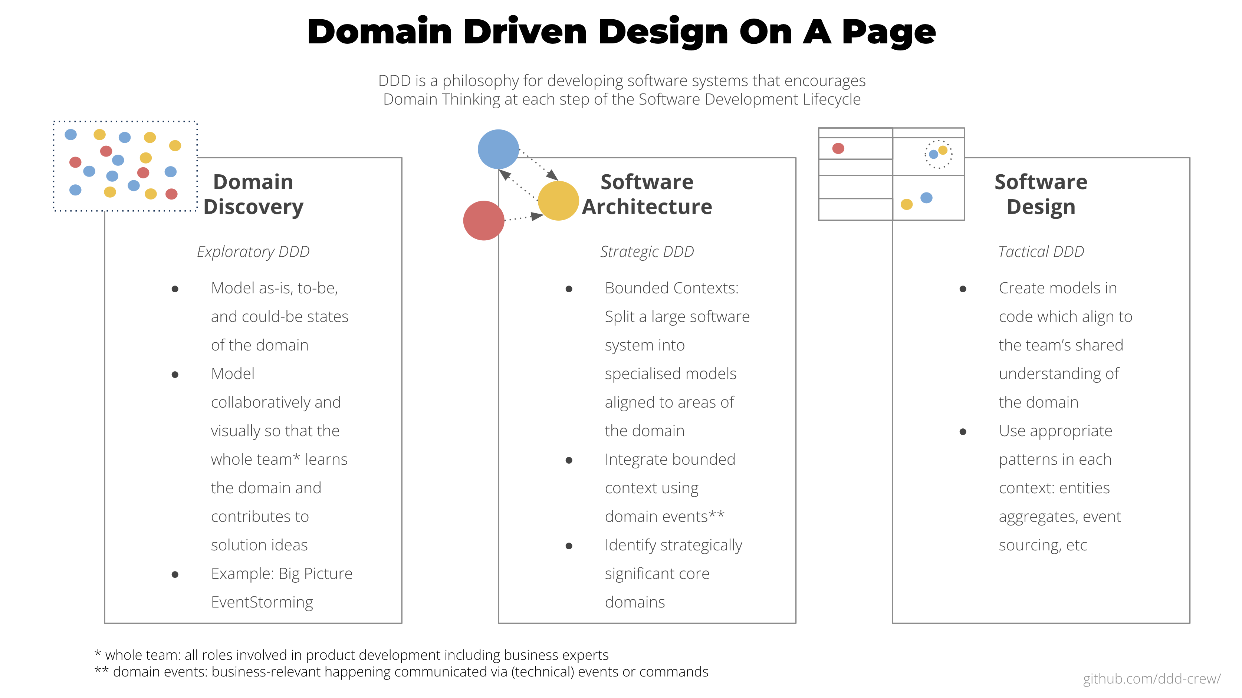
Task: Open the github.com/ddd-crew/ link
Action: click(x=1151, y=678)
